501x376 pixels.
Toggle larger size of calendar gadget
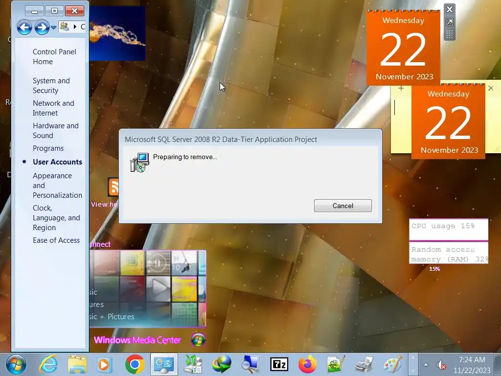click(450, 22)
